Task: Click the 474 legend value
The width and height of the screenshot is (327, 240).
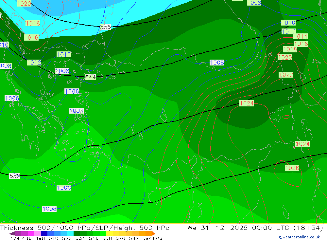Action: click(15, 238)
